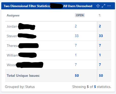Maximize the gadget with the expand arrows icon
Image resolution: width=116 pixels, height=94 pixels.
(x=104, y=6)
